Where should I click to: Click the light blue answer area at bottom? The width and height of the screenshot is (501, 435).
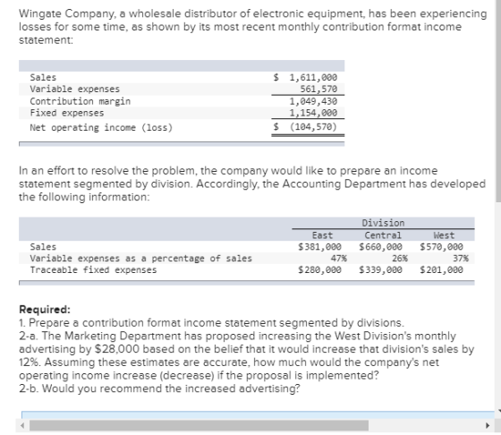tap(258, 415)
